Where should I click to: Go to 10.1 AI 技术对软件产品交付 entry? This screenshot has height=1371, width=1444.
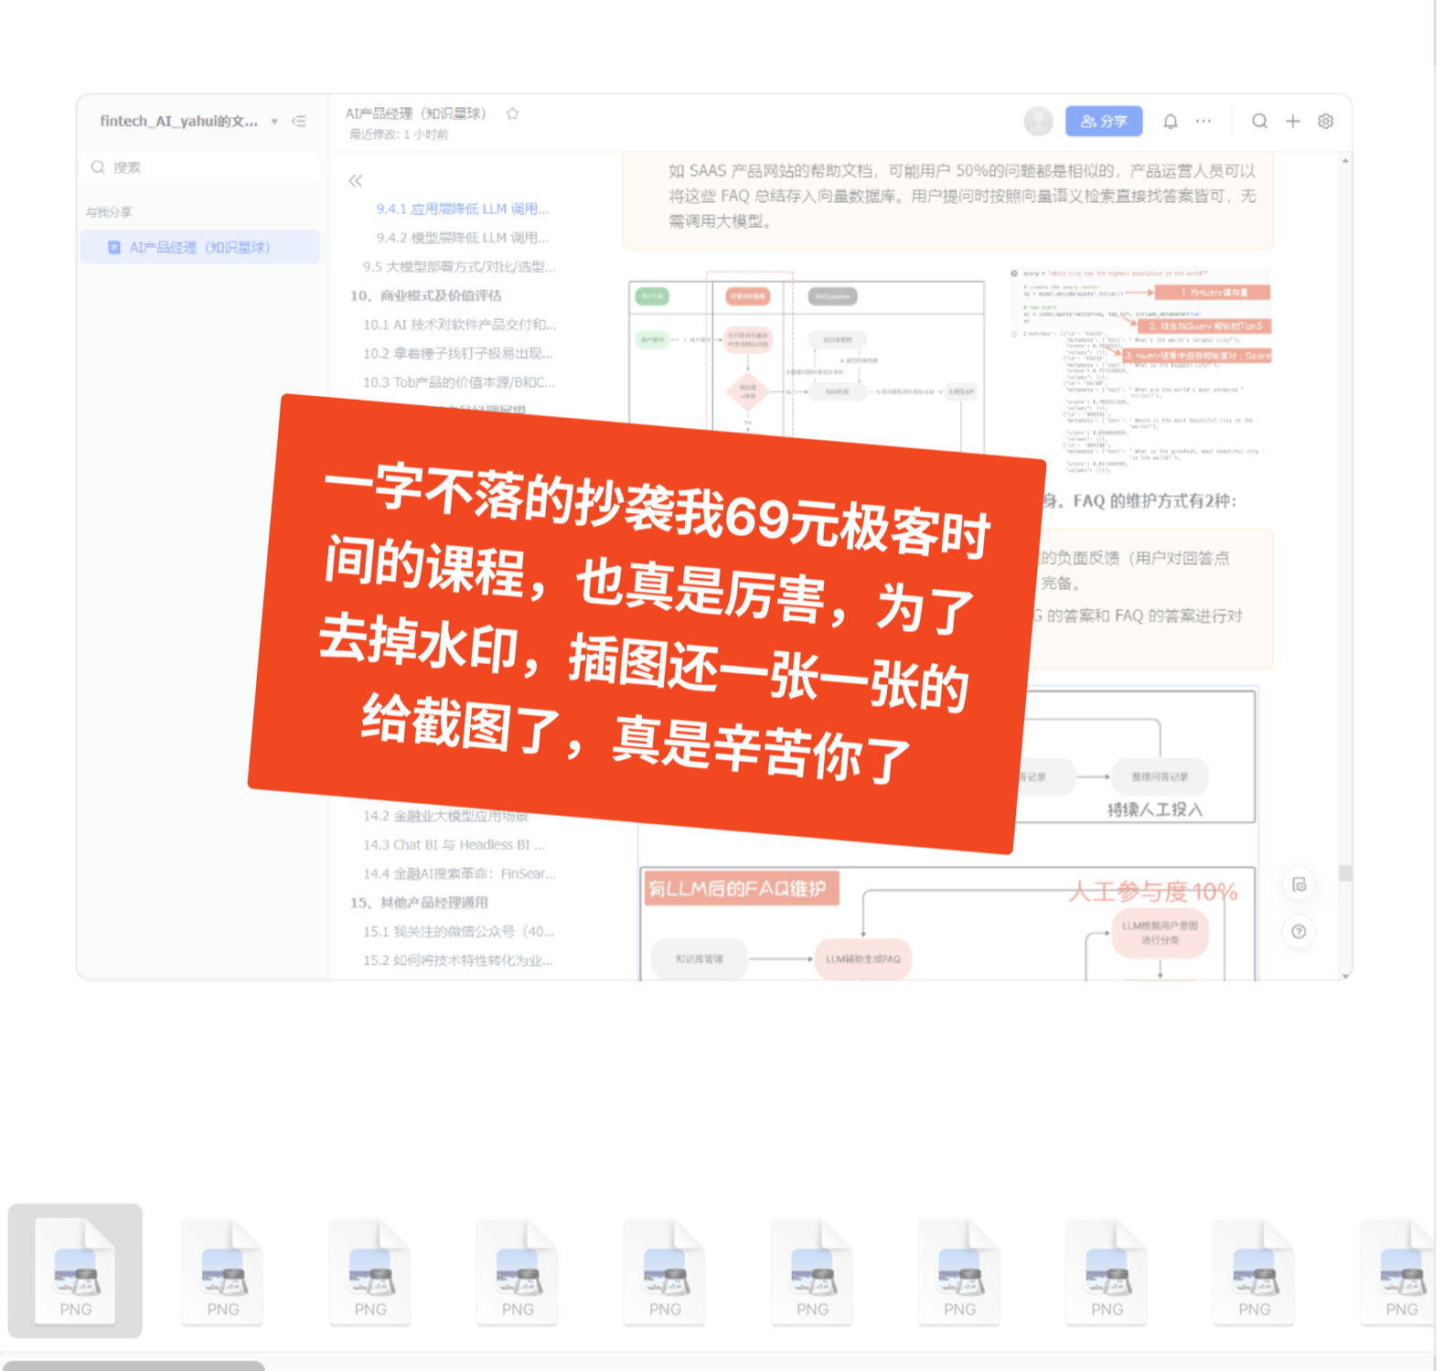459,325
